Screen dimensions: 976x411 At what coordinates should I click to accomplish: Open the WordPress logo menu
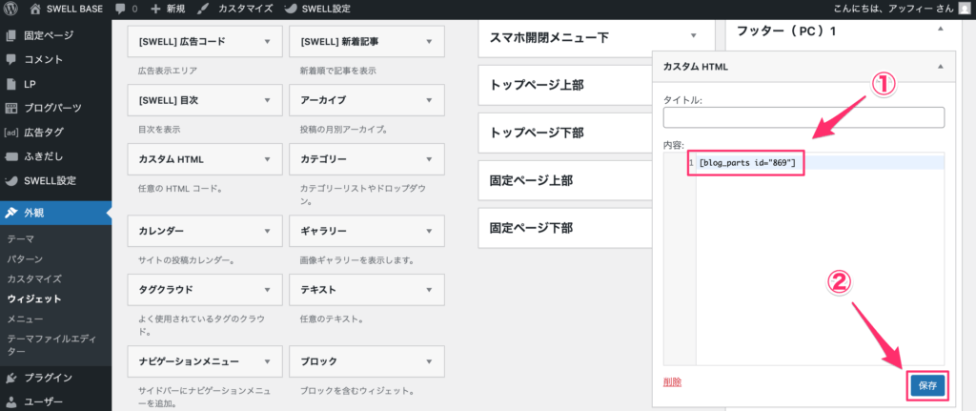tap(11, 10)
